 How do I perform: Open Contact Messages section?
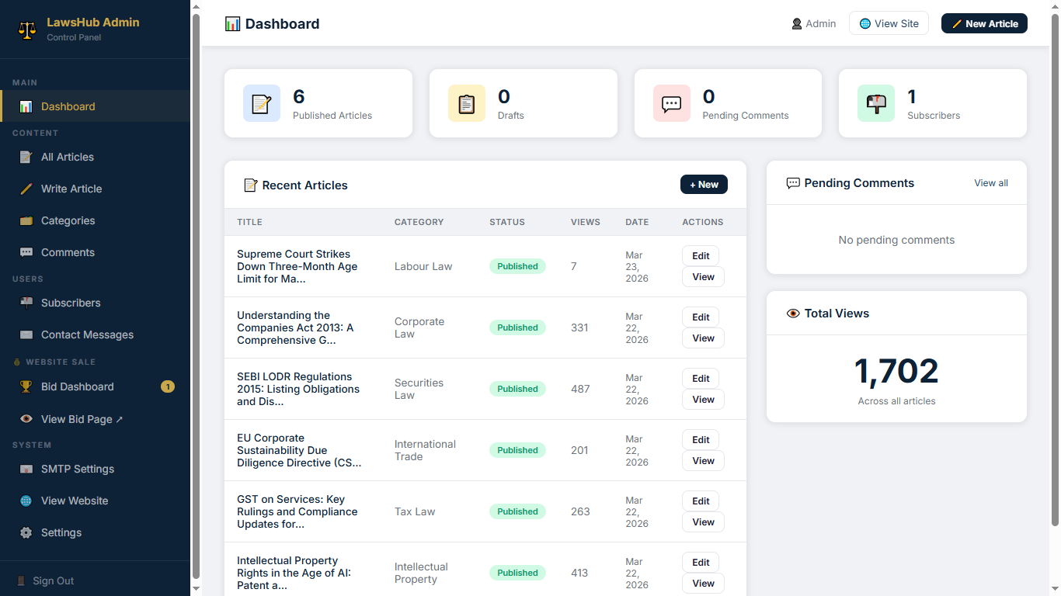click(87, 335)
